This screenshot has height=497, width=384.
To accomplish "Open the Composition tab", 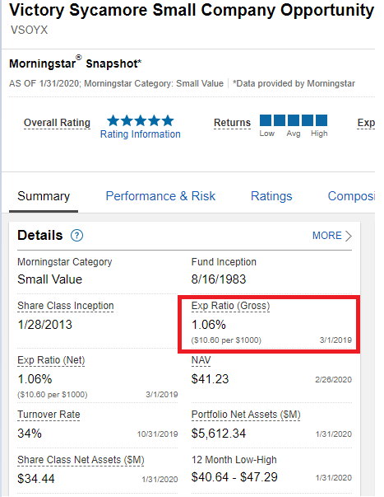I will tap(351, 196).
